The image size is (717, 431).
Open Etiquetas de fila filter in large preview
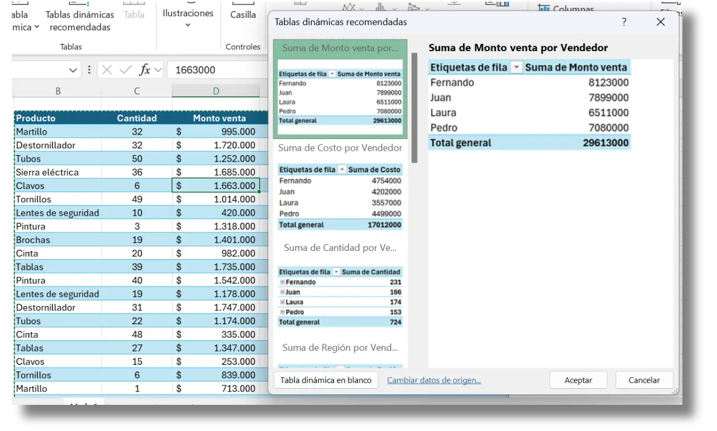(x=517, y=67)
